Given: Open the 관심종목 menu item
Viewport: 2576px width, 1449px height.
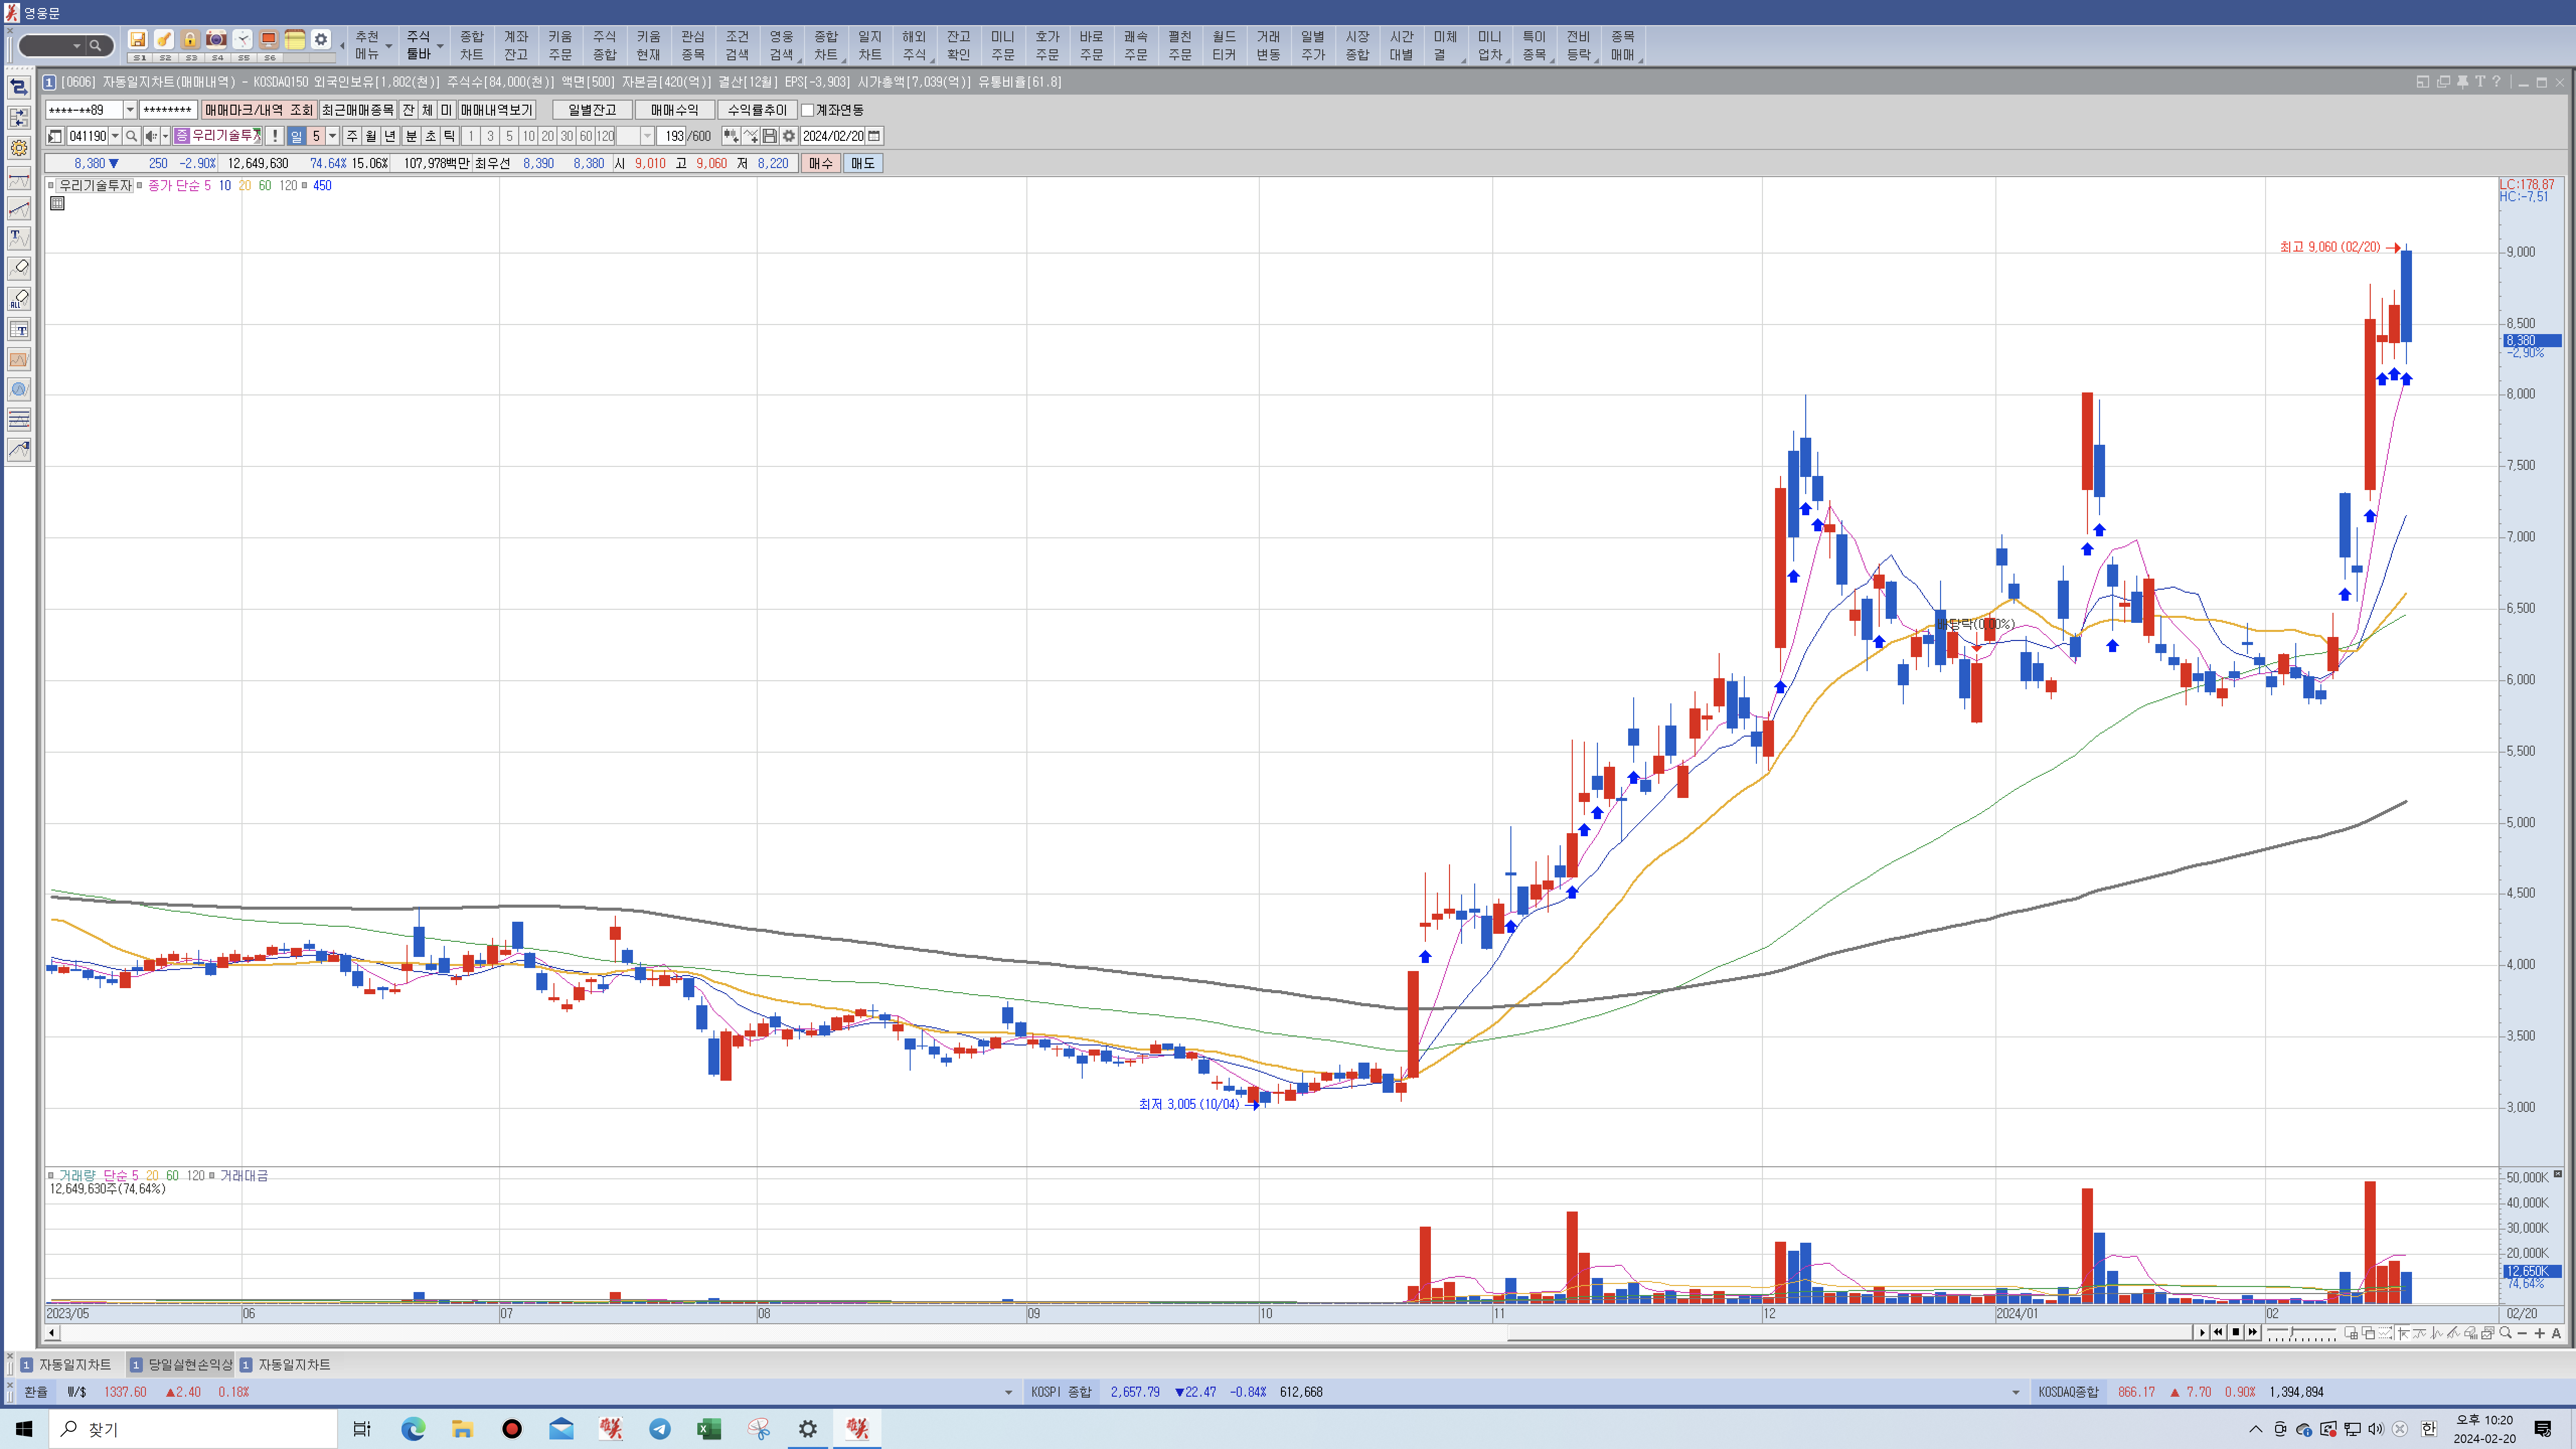Looking at the screenshot, I should point(693,46).
